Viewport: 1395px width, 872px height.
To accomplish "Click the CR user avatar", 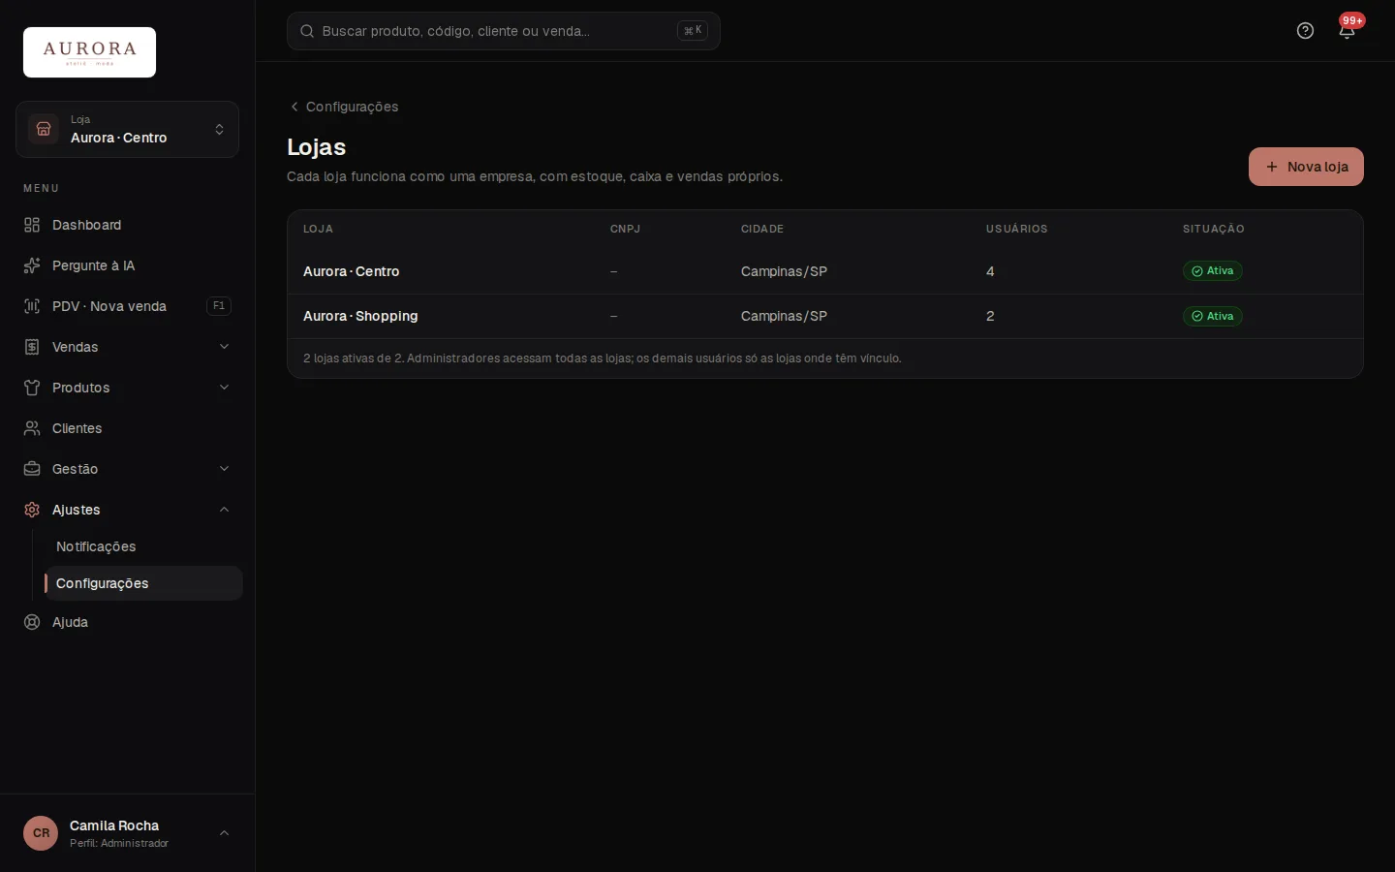I will (x=41, y=833).
